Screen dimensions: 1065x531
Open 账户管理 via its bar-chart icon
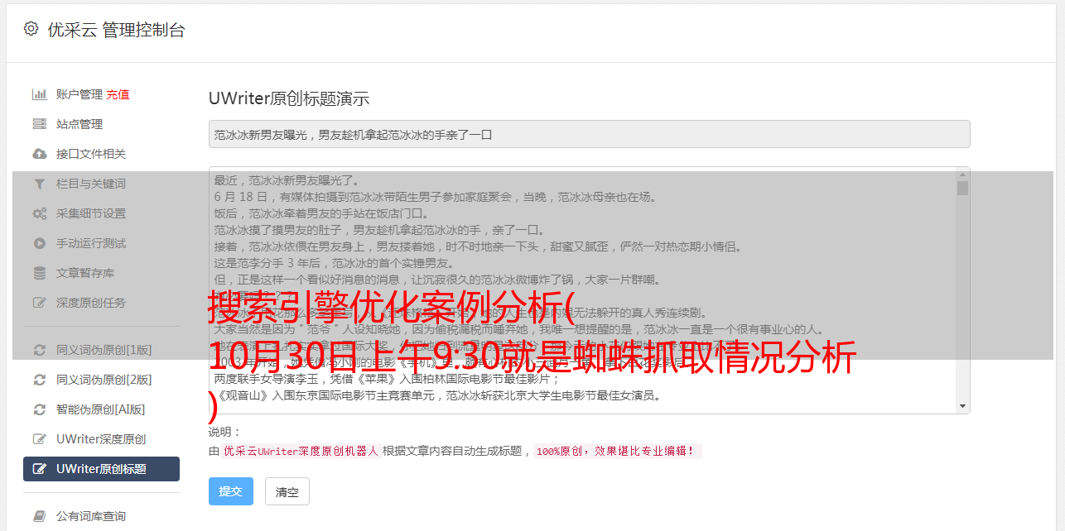39,94
